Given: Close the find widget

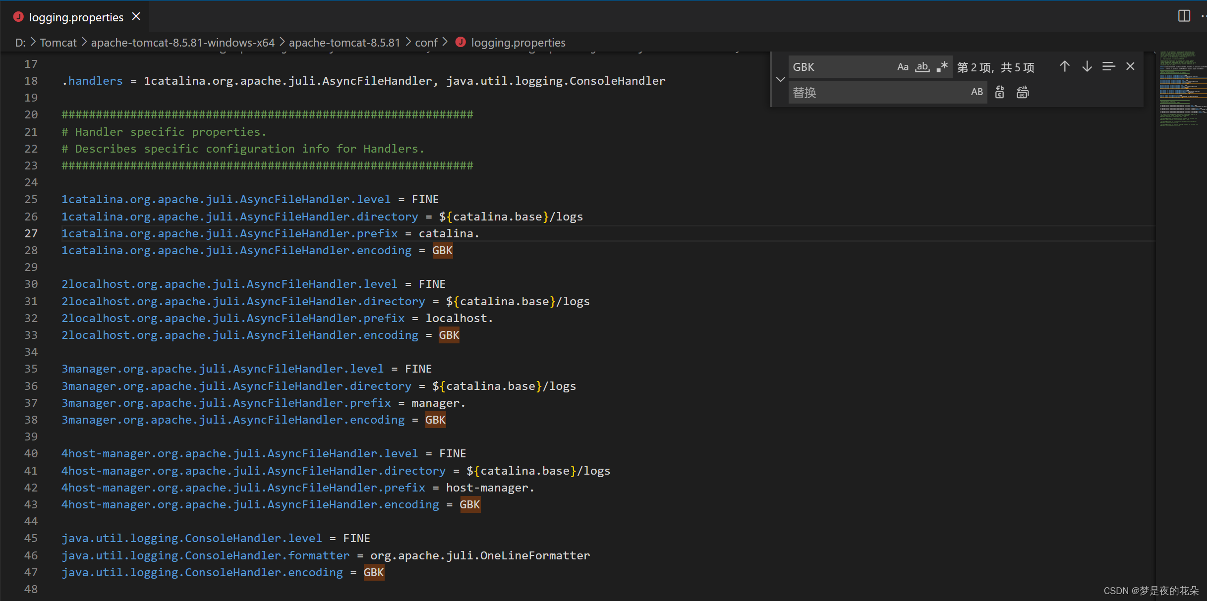Looking at the screenshot, I should click(1130, 66).
